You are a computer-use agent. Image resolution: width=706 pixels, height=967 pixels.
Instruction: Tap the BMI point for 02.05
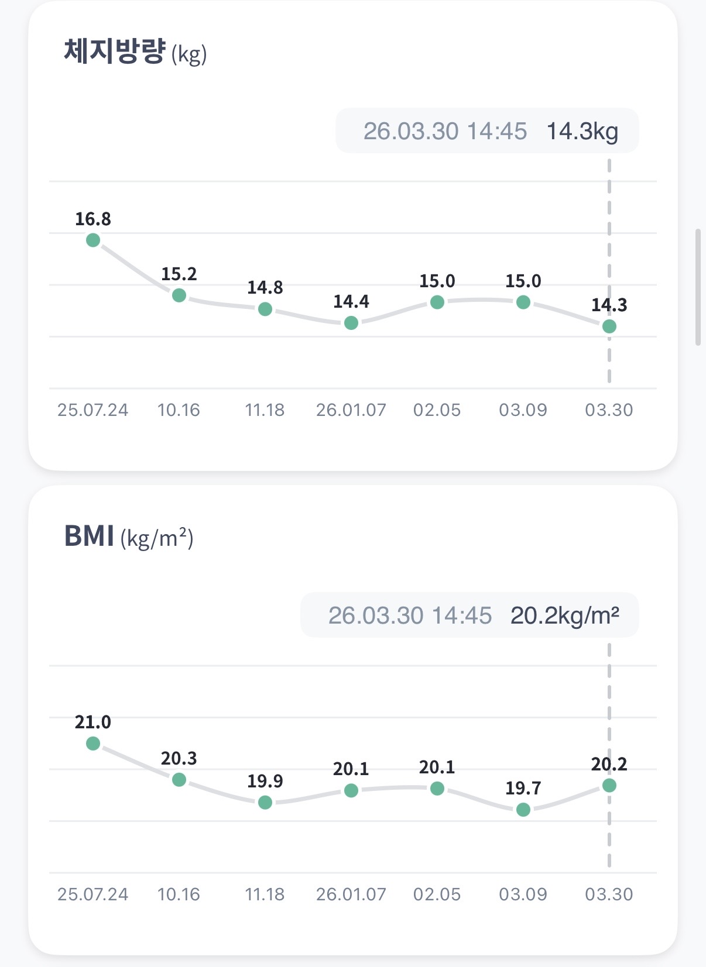(437, 789)
